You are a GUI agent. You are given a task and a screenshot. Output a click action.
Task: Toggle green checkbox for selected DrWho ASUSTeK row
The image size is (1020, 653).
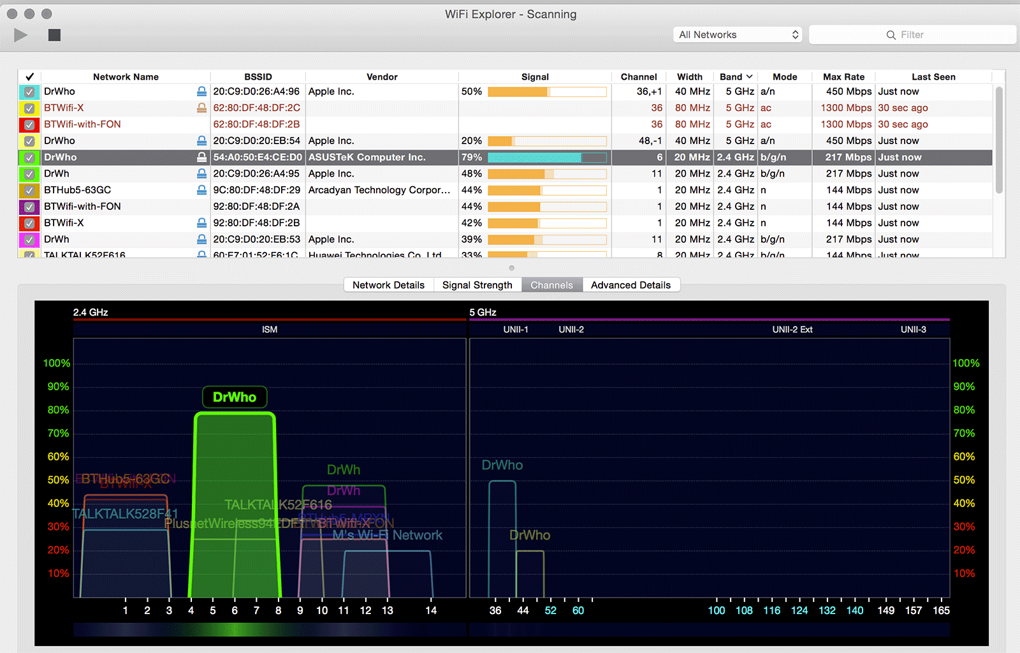click(x=29, y=158)
